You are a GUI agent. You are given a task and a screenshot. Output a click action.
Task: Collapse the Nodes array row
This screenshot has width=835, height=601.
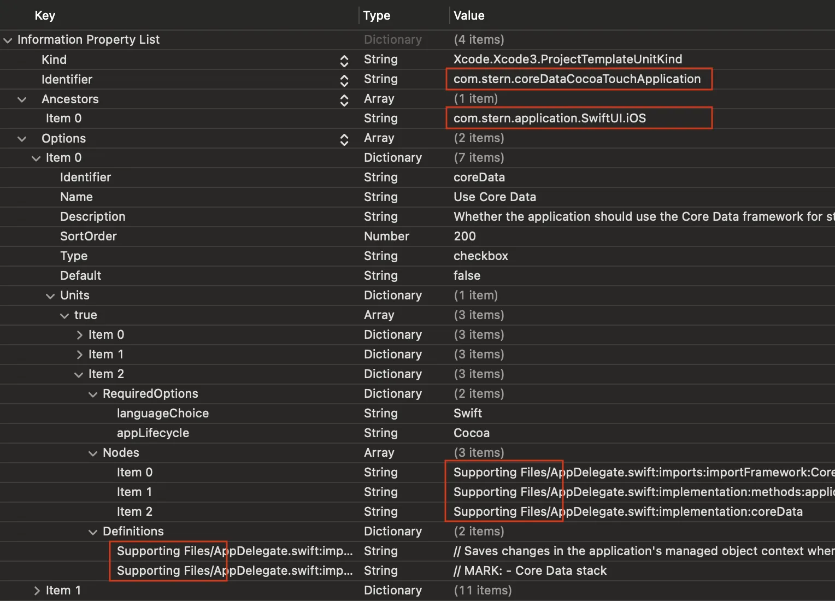93,453
